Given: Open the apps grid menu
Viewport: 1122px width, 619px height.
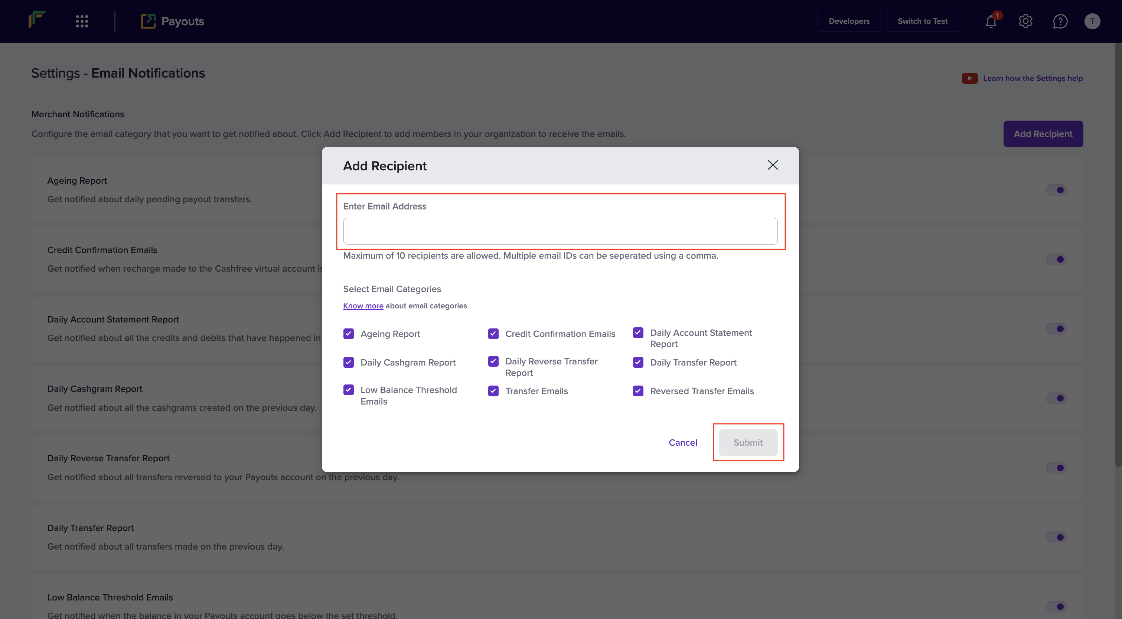Looking at the screenshot, I should [x=82, y=21].
